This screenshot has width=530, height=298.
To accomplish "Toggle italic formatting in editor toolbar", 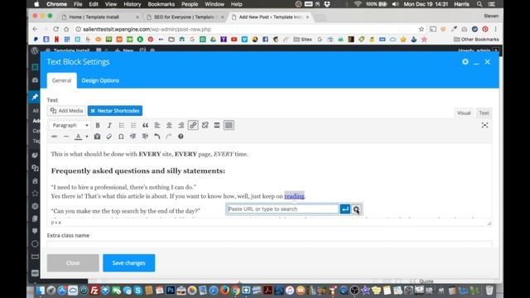I will point(109,125).
